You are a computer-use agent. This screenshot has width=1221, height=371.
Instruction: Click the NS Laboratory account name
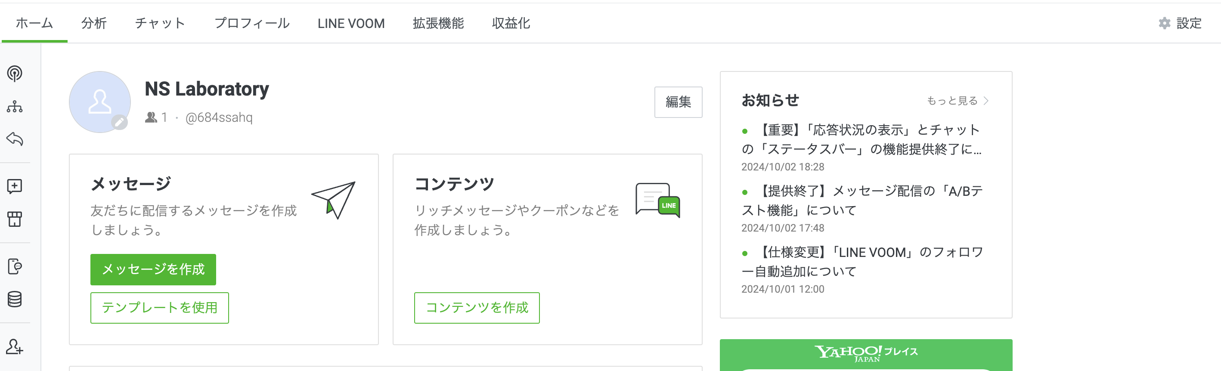(x=207, y=89)
